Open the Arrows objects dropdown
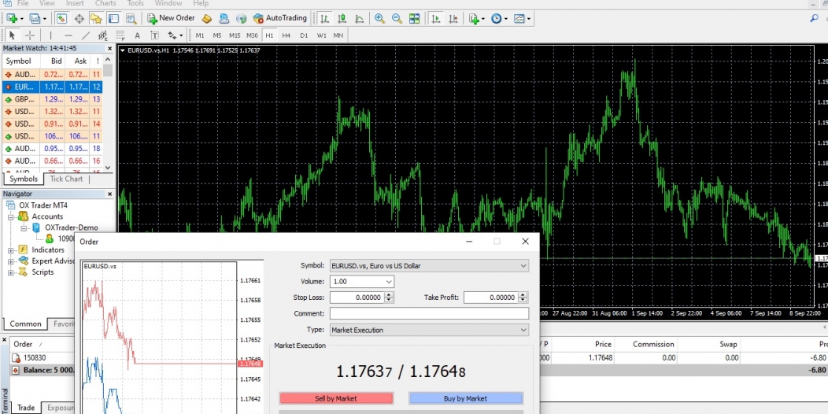Screen dimensions: 828x414 click(175, 35)
